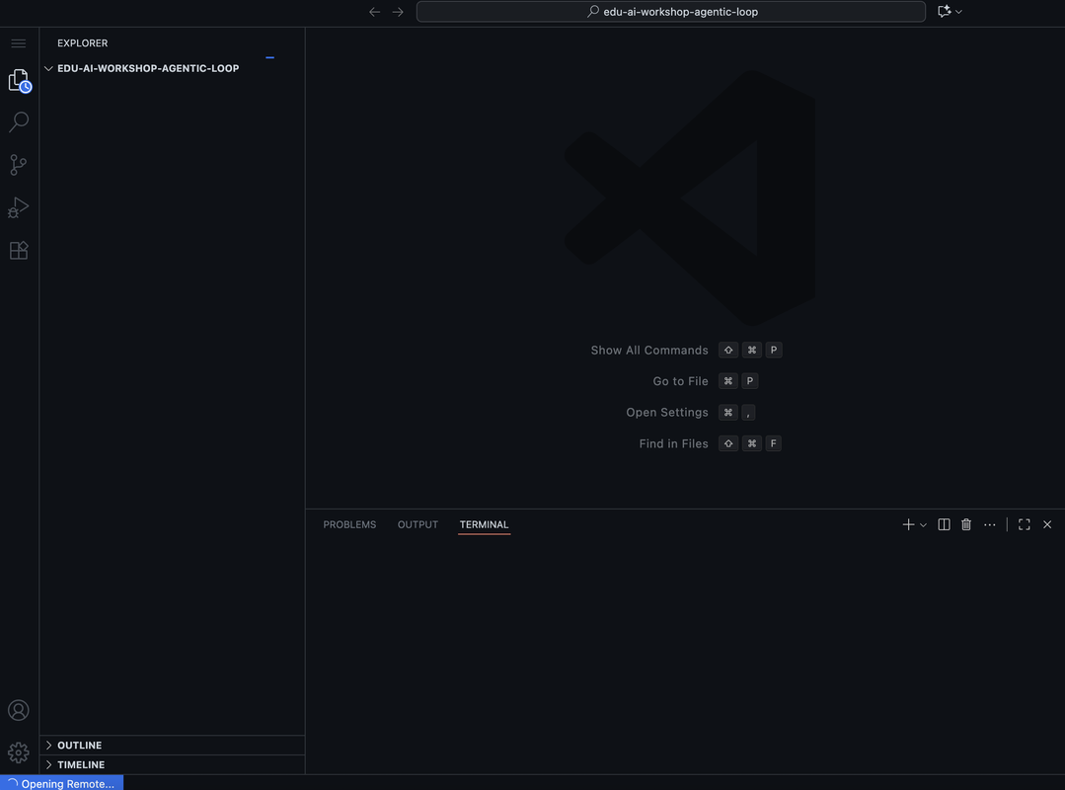Screen dimensions: 1065x790
Task: Close the bottom panel
Action: 1047,524
